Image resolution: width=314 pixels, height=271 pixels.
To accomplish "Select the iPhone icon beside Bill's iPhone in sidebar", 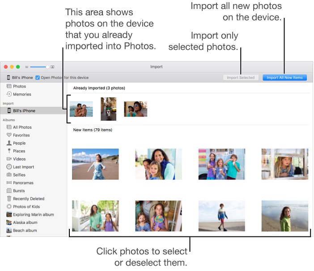I will tap(9, 110).
